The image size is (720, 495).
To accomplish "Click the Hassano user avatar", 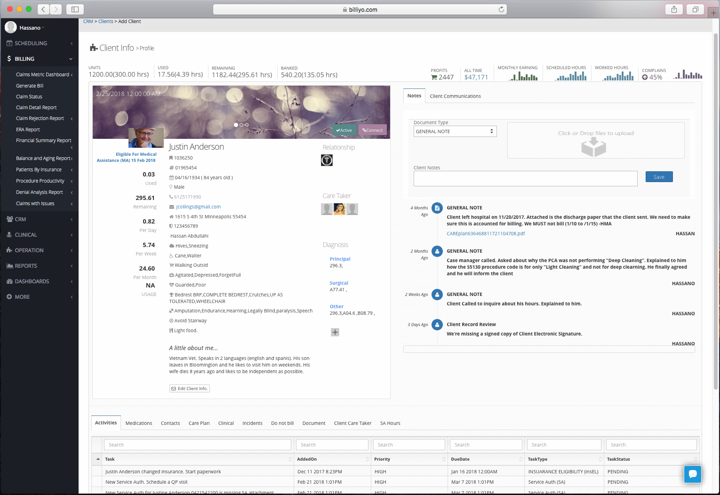I will point(11,27).
